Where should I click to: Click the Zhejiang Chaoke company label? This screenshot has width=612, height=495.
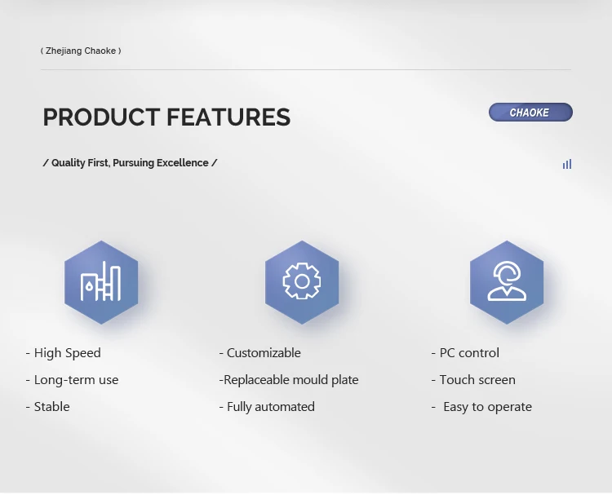81,51
